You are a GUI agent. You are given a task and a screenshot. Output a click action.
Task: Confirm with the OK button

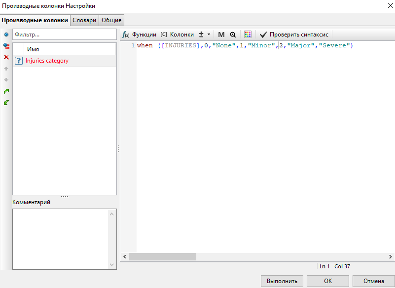click(x=328, y=281)
